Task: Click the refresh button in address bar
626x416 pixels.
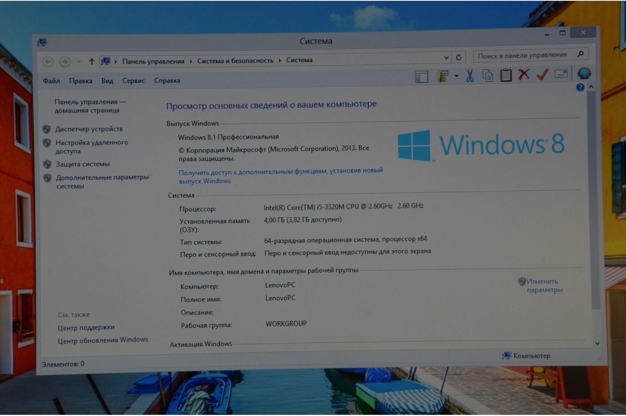Action: point(459,57)
